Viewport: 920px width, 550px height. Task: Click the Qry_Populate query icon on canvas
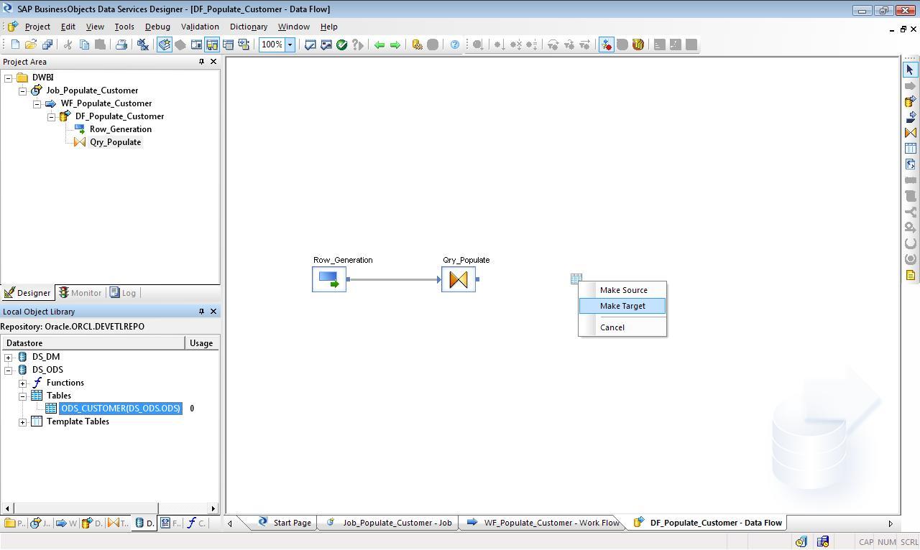tap(459, 279)
